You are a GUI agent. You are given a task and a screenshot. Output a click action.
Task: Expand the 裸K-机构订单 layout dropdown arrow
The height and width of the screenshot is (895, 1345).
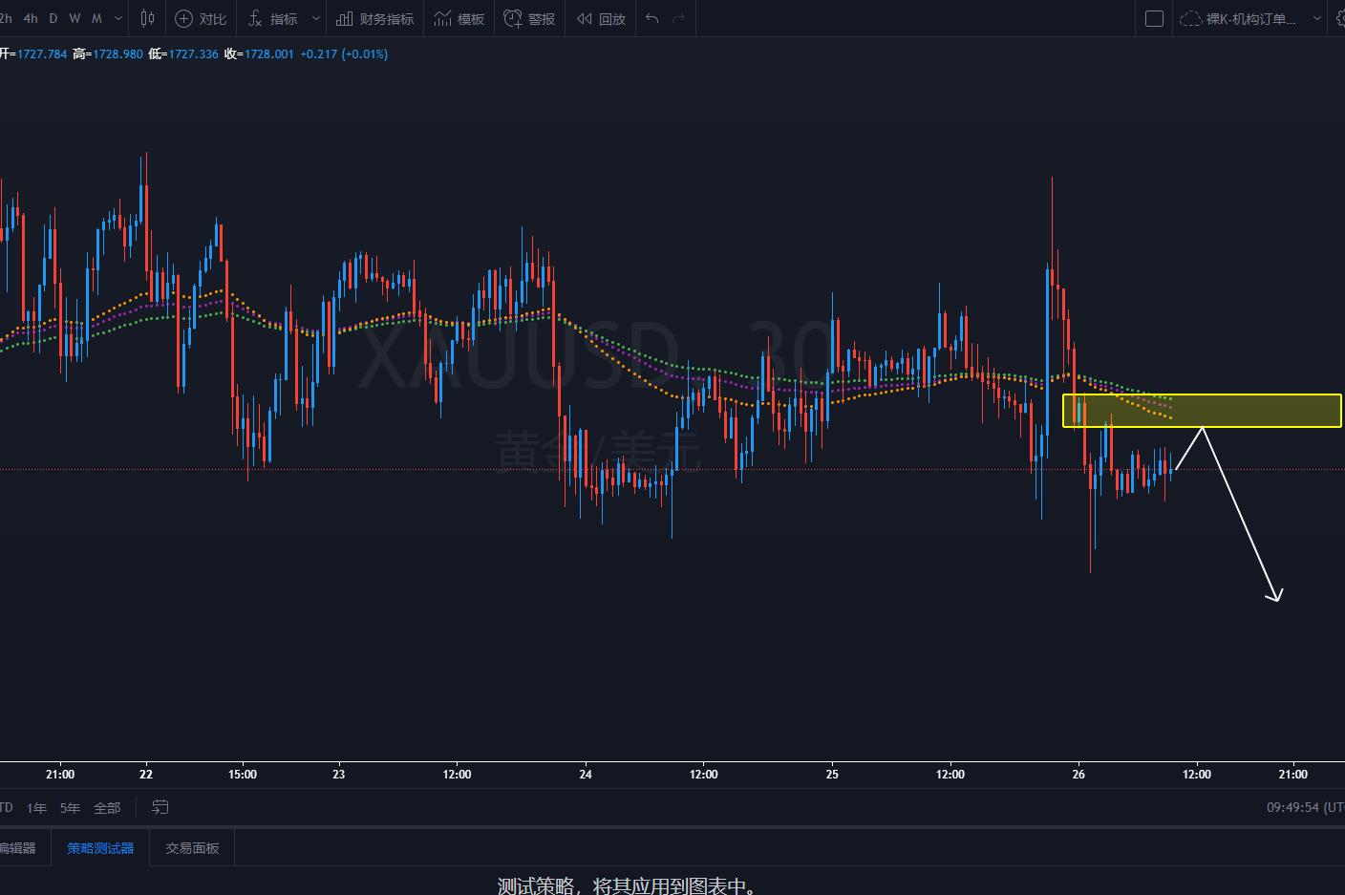(x=1317, y=18)
